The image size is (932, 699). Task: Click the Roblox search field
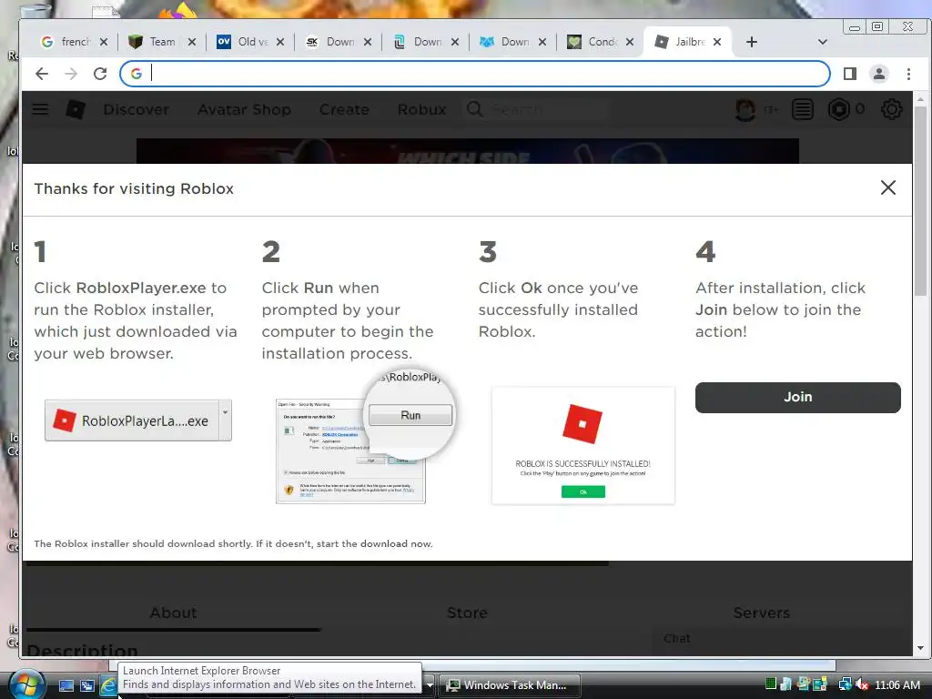(535, 109)
